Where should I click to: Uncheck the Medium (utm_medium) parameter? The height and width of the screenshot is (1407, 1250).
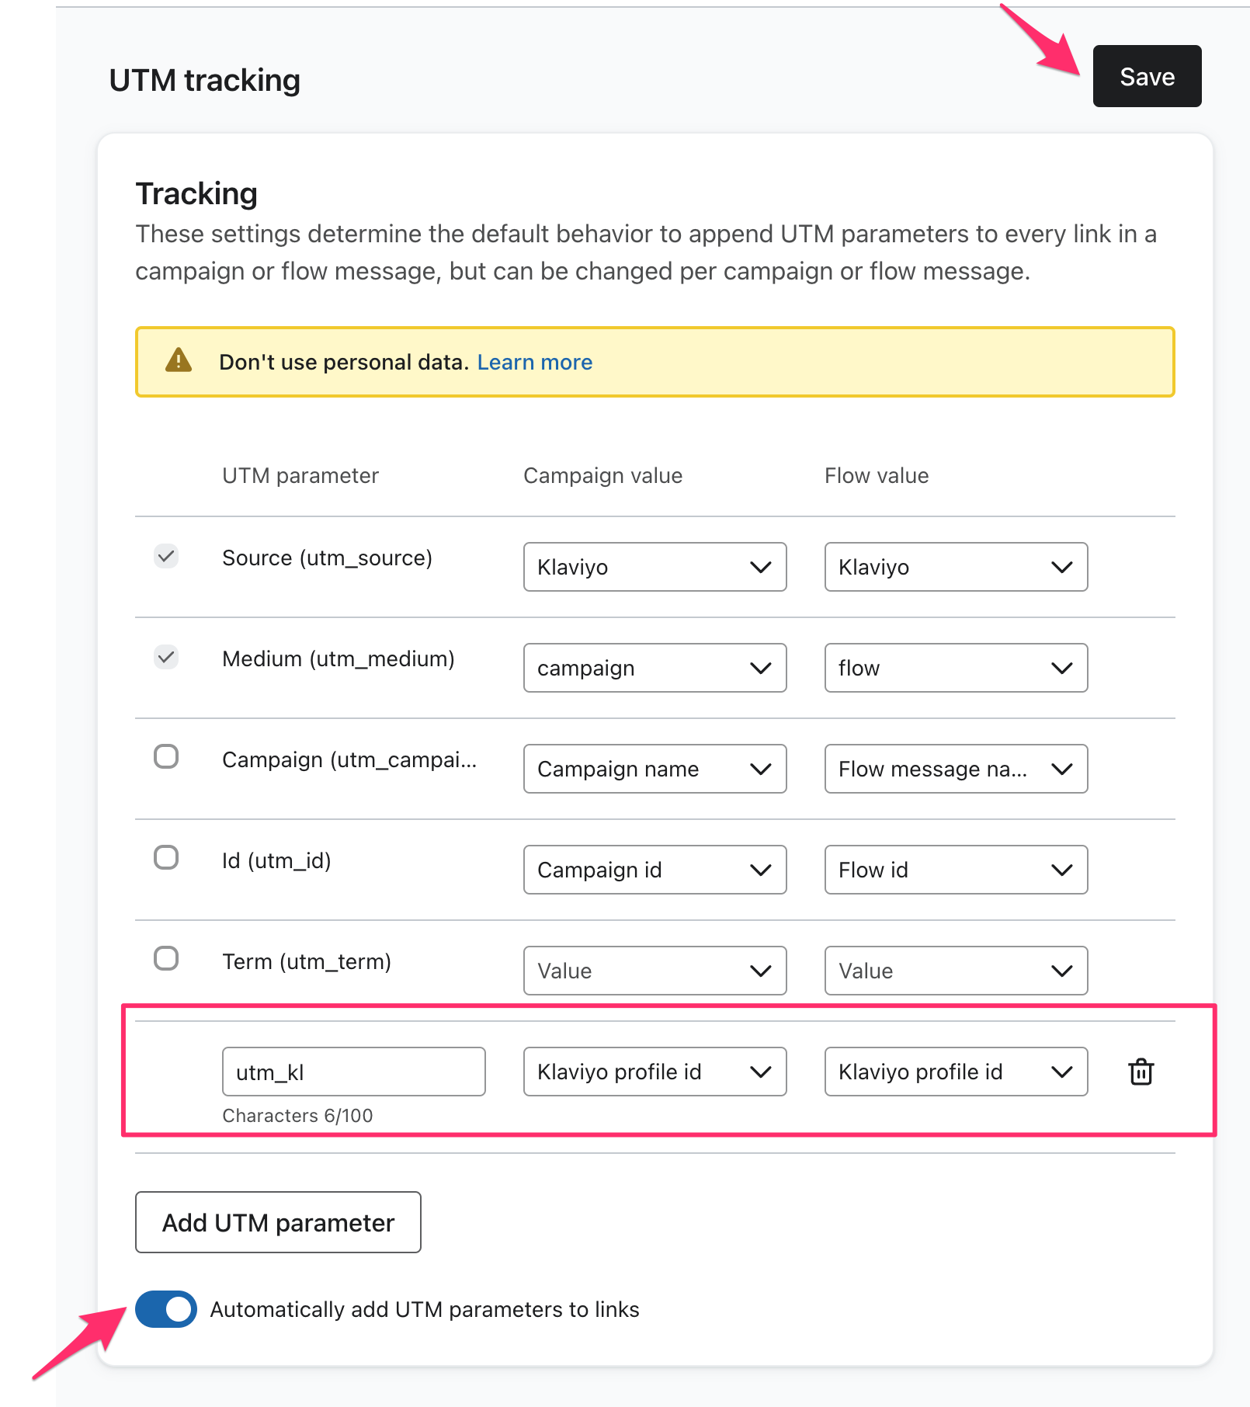[165, 657]
